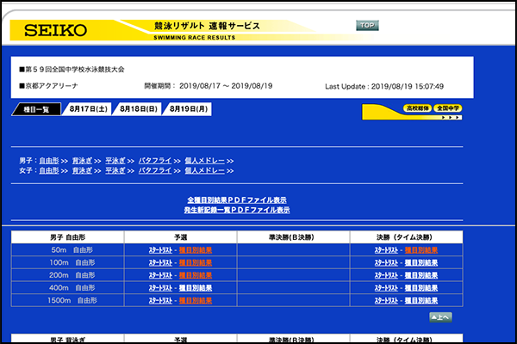
Task: Switch to the 8月17日(土) tab
Action: click(x=89, y=109)
